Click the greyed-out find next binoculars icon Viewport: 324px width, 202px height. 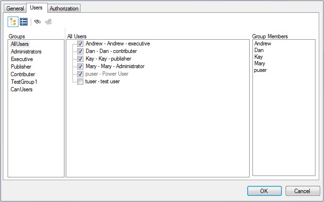48,22
